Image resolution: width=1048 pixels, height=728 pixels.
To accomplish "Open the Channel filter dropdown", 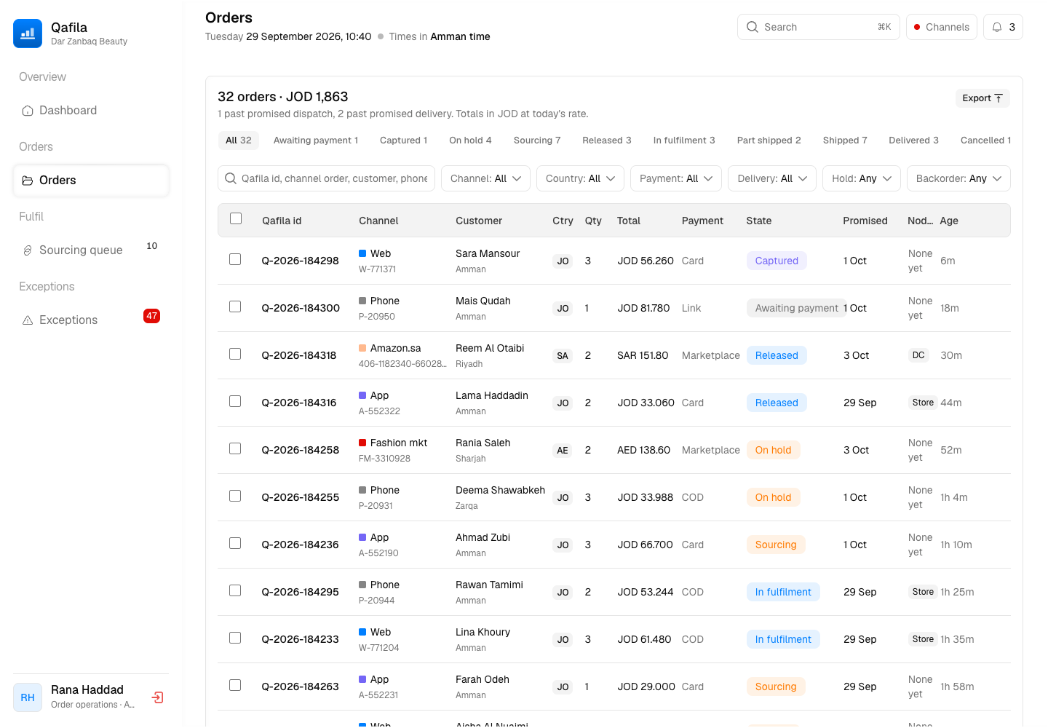I will click(x=485, y=178).
